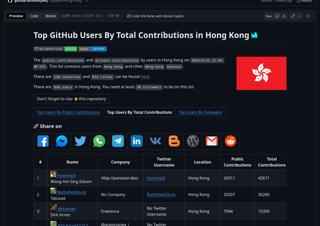Share on LinkedIn
The width and height of the screenshot is (320, 226).
coord(137,141)
